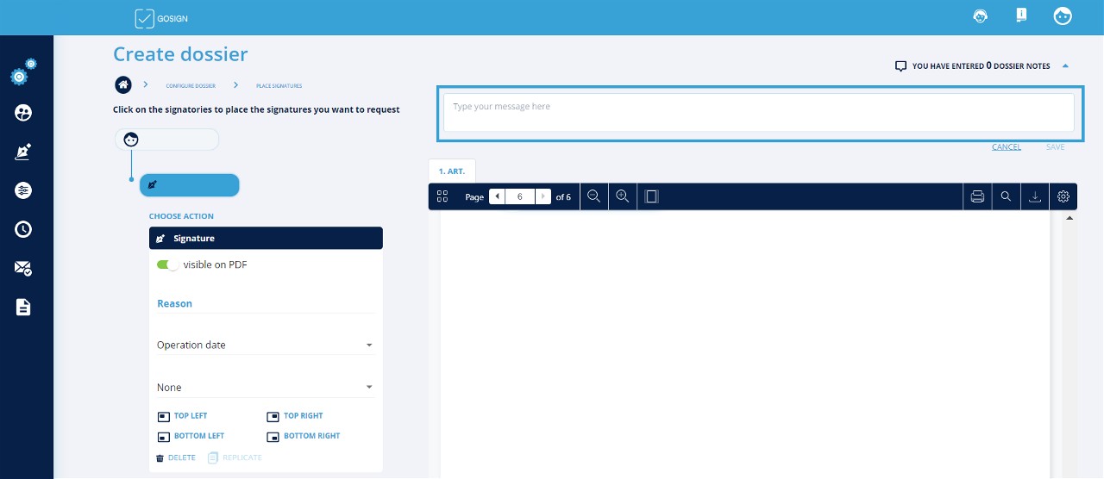The width and height of the screenshot is (1104, 479).
Task: Open the clock history sidebar icon
Action: pyautogui.click(x=23, y=229)
